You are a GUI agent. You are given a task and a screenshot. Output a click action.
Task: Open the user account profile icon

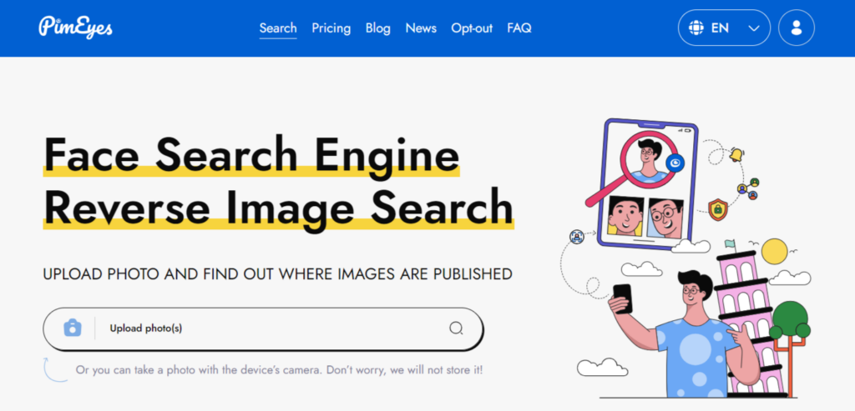click(x=797, y=28)
